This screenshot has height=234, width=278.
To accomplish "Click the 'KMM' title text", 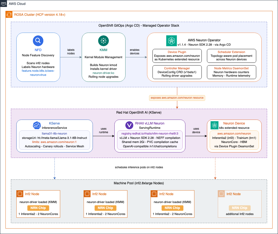I will coord(103,50).
